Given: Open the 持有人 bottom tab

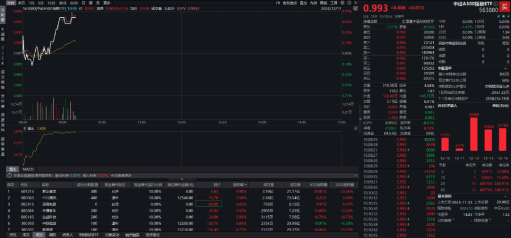Looking at the screenshot, I should point(68,234).
